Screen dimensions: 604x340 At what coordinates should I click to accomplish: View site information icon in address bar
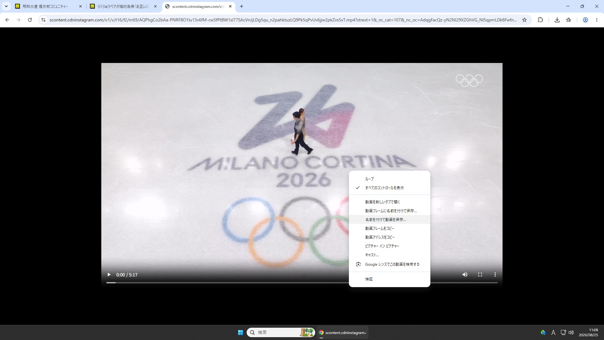coord(43,20)
